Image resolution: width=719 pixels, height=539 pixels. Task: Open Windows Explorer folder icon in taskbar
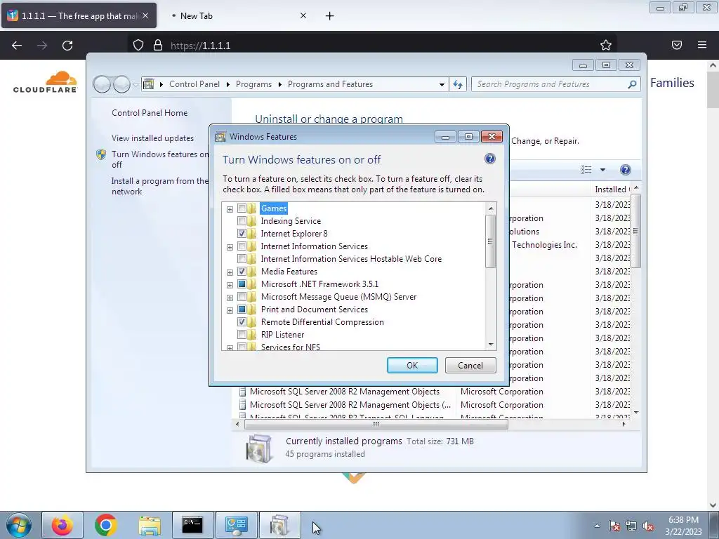click(150, 525)
